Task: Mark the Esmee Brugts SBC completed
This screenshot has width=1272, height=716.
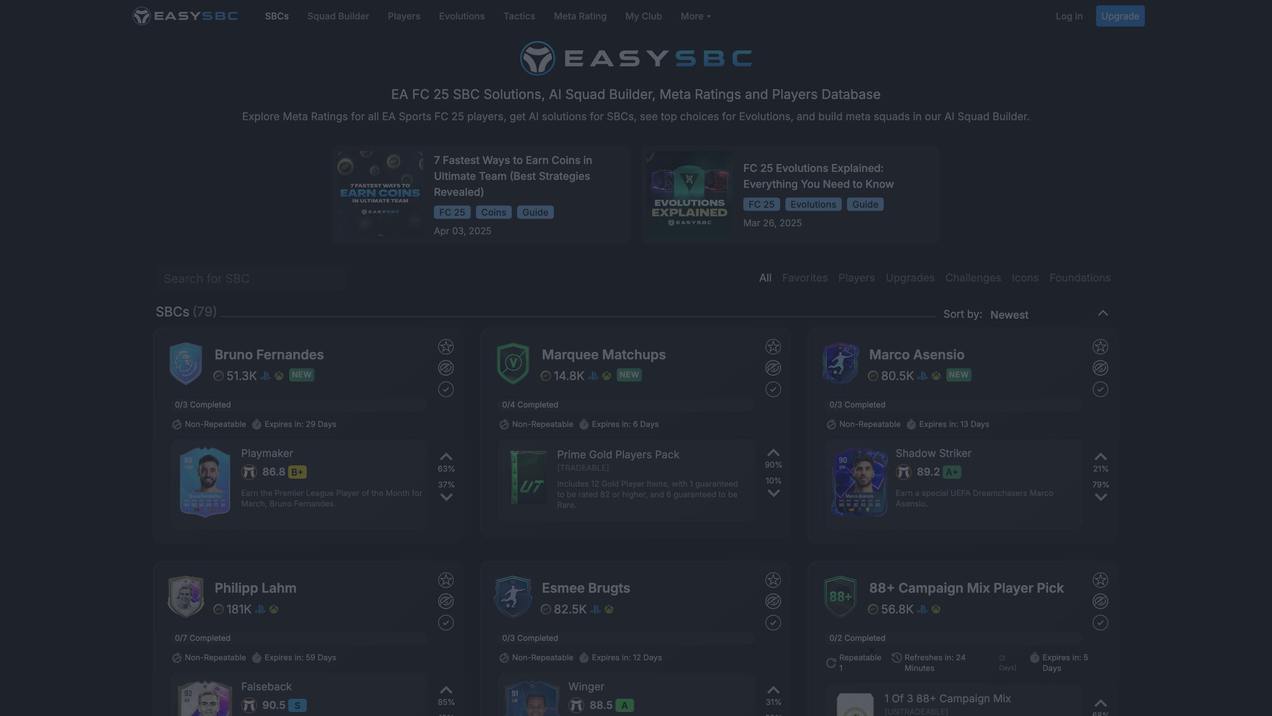Action: coord(773,623)
